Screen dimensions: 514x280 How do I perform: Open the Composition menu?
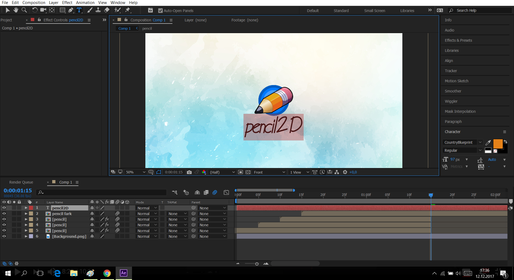[34, 3]
